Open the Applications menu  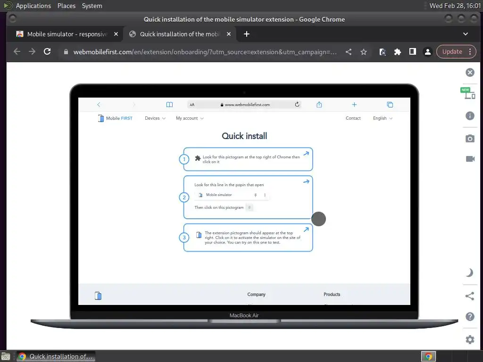pos(33,6)
